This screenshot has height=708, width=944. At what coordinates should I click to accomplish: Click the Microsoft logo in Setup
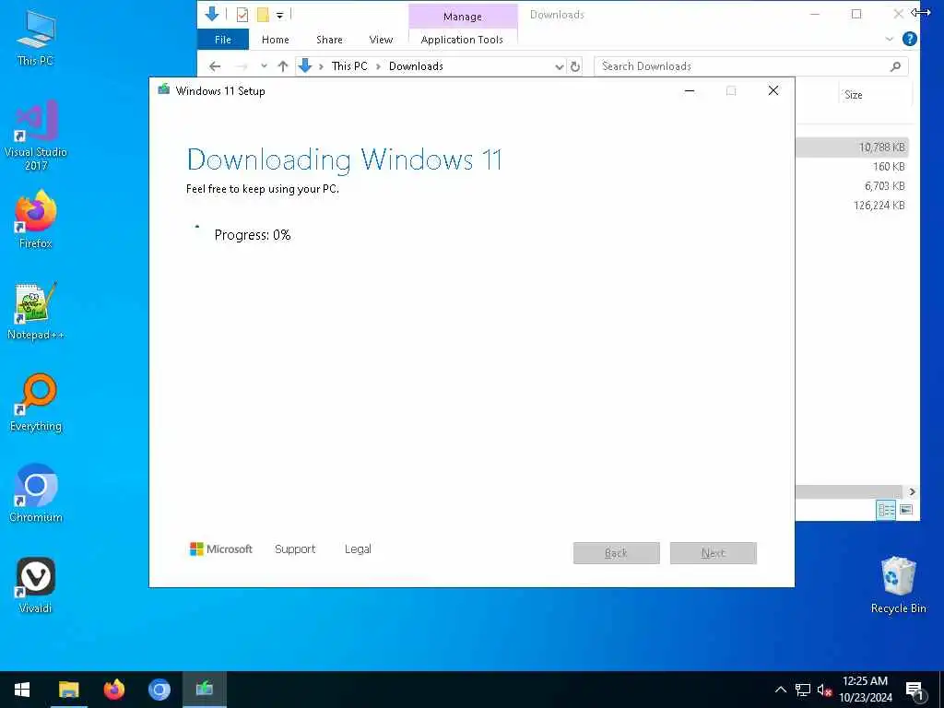[x=221, y=549]
